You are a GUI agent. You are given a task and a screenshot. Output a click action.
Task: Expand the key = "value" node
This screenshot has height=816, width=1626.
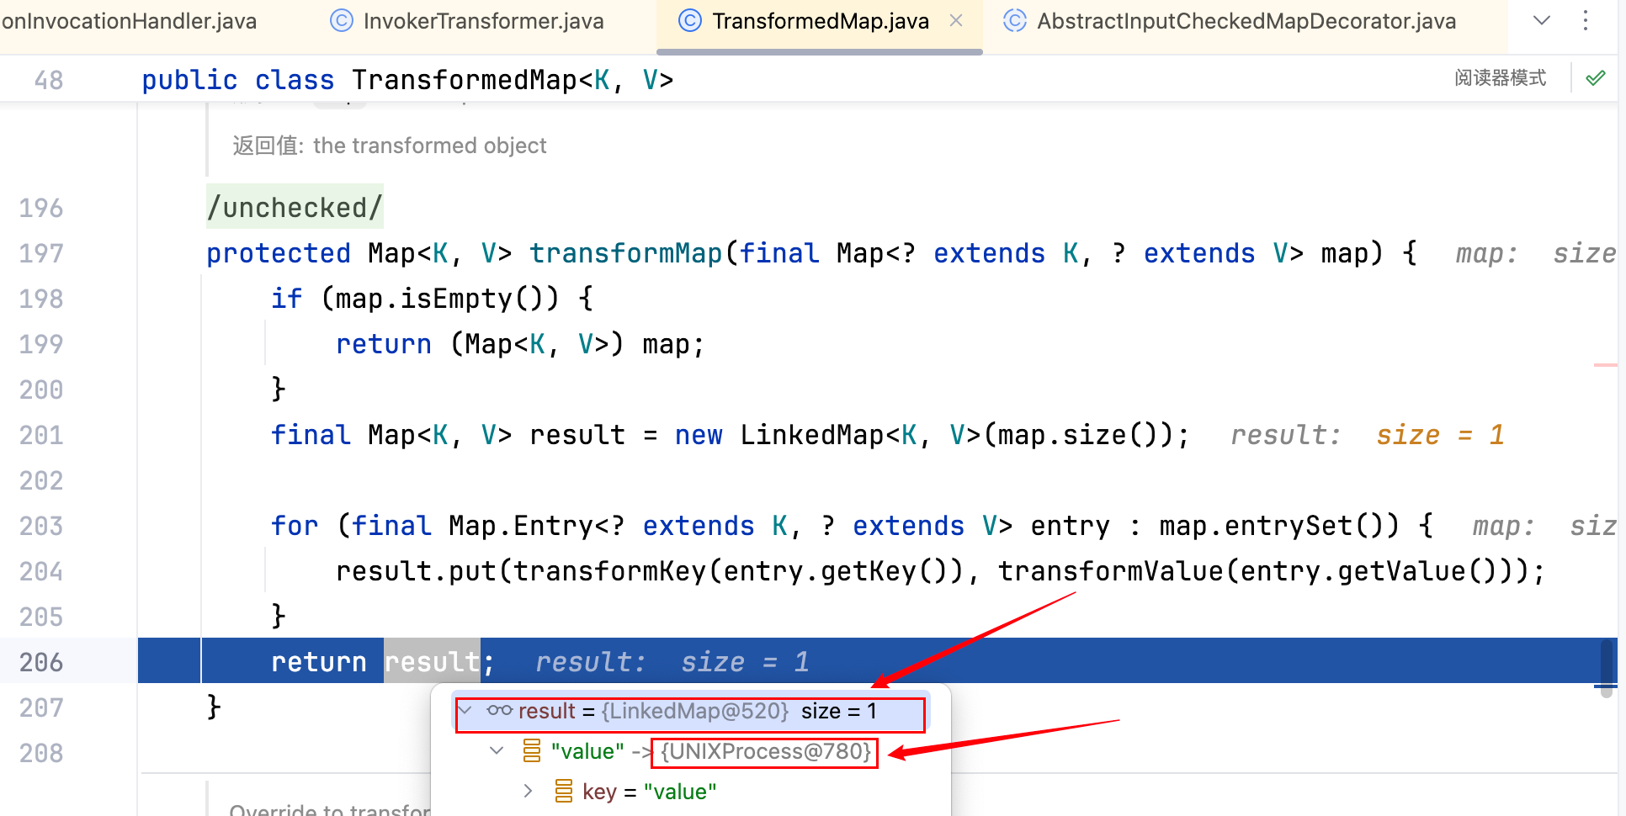pos(528,791)
